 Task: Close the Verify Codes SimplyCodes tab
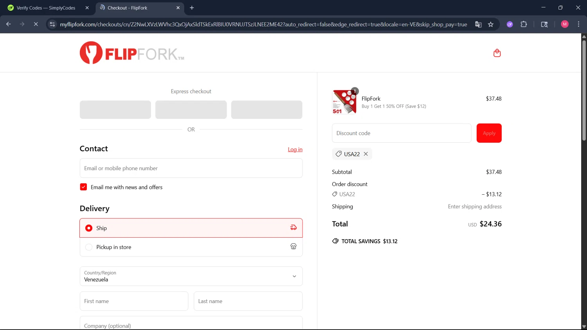point(87,8)
